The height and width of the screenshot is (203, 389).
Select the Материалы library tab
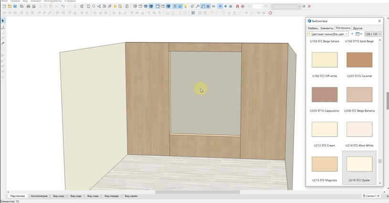pos(343,28)
